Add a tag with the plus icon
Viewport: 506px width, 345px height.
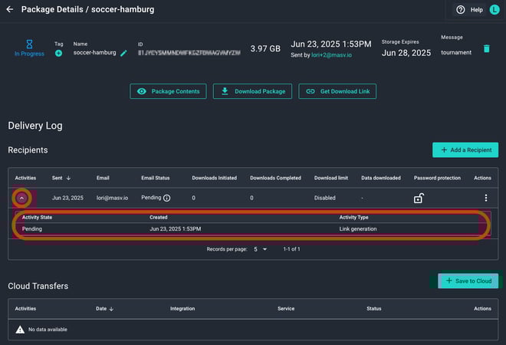(58, 53)
